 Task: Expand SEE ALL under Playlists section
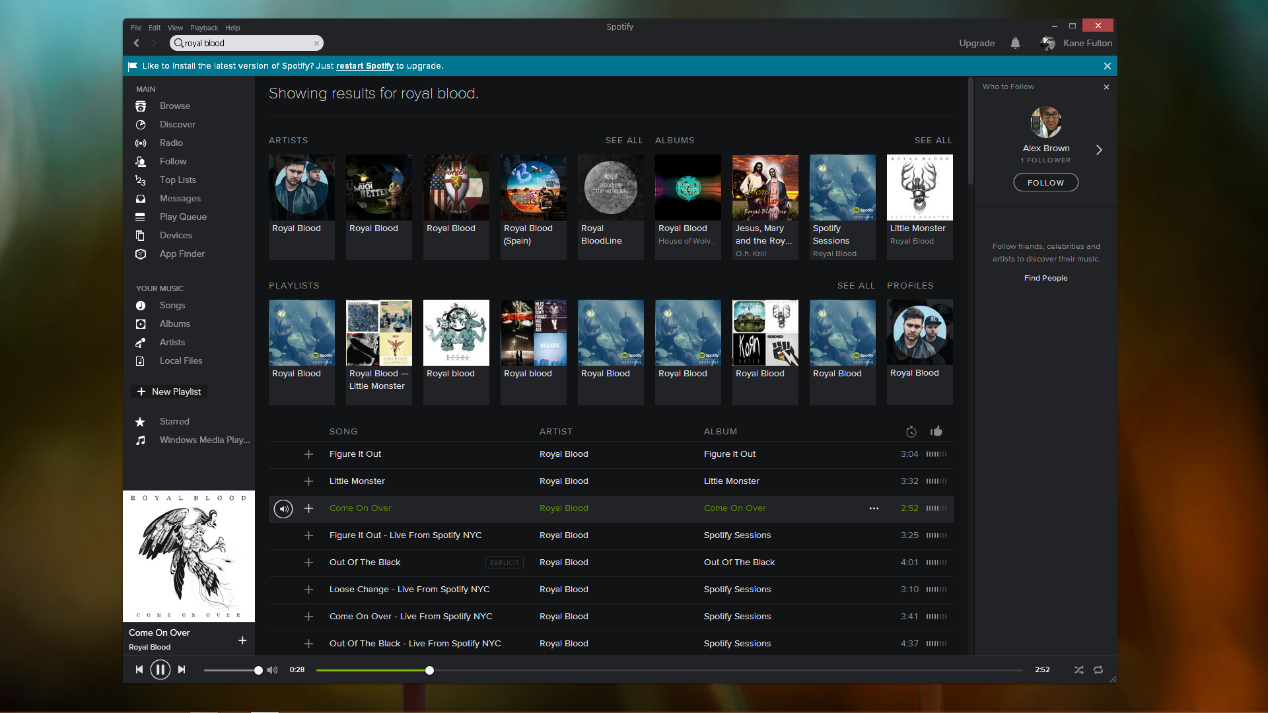click(x=855, y=285)
